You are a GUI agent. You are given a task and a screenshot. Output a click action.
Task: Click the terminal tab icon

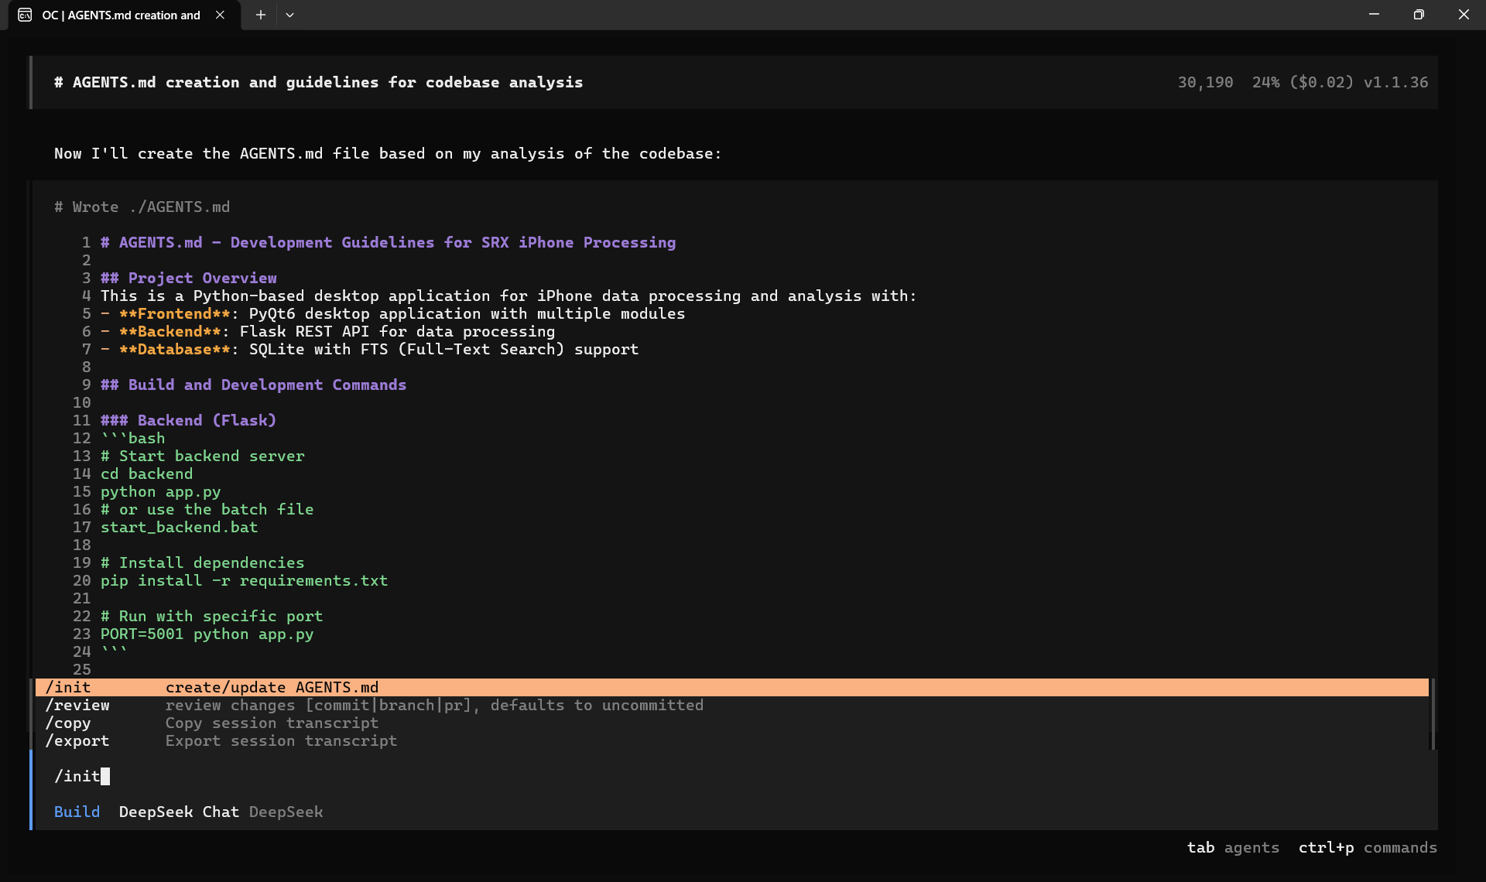[x=25, y=15]
